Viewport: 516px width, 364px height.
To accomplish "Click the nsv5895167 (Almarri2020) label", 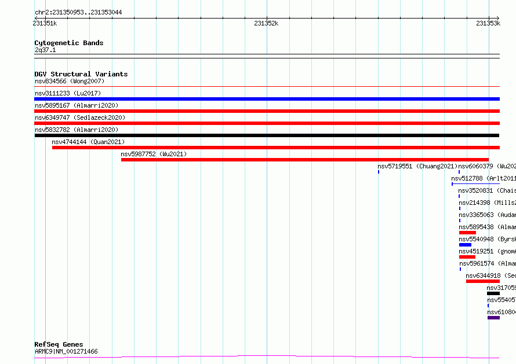I will [x=77, y=105].
